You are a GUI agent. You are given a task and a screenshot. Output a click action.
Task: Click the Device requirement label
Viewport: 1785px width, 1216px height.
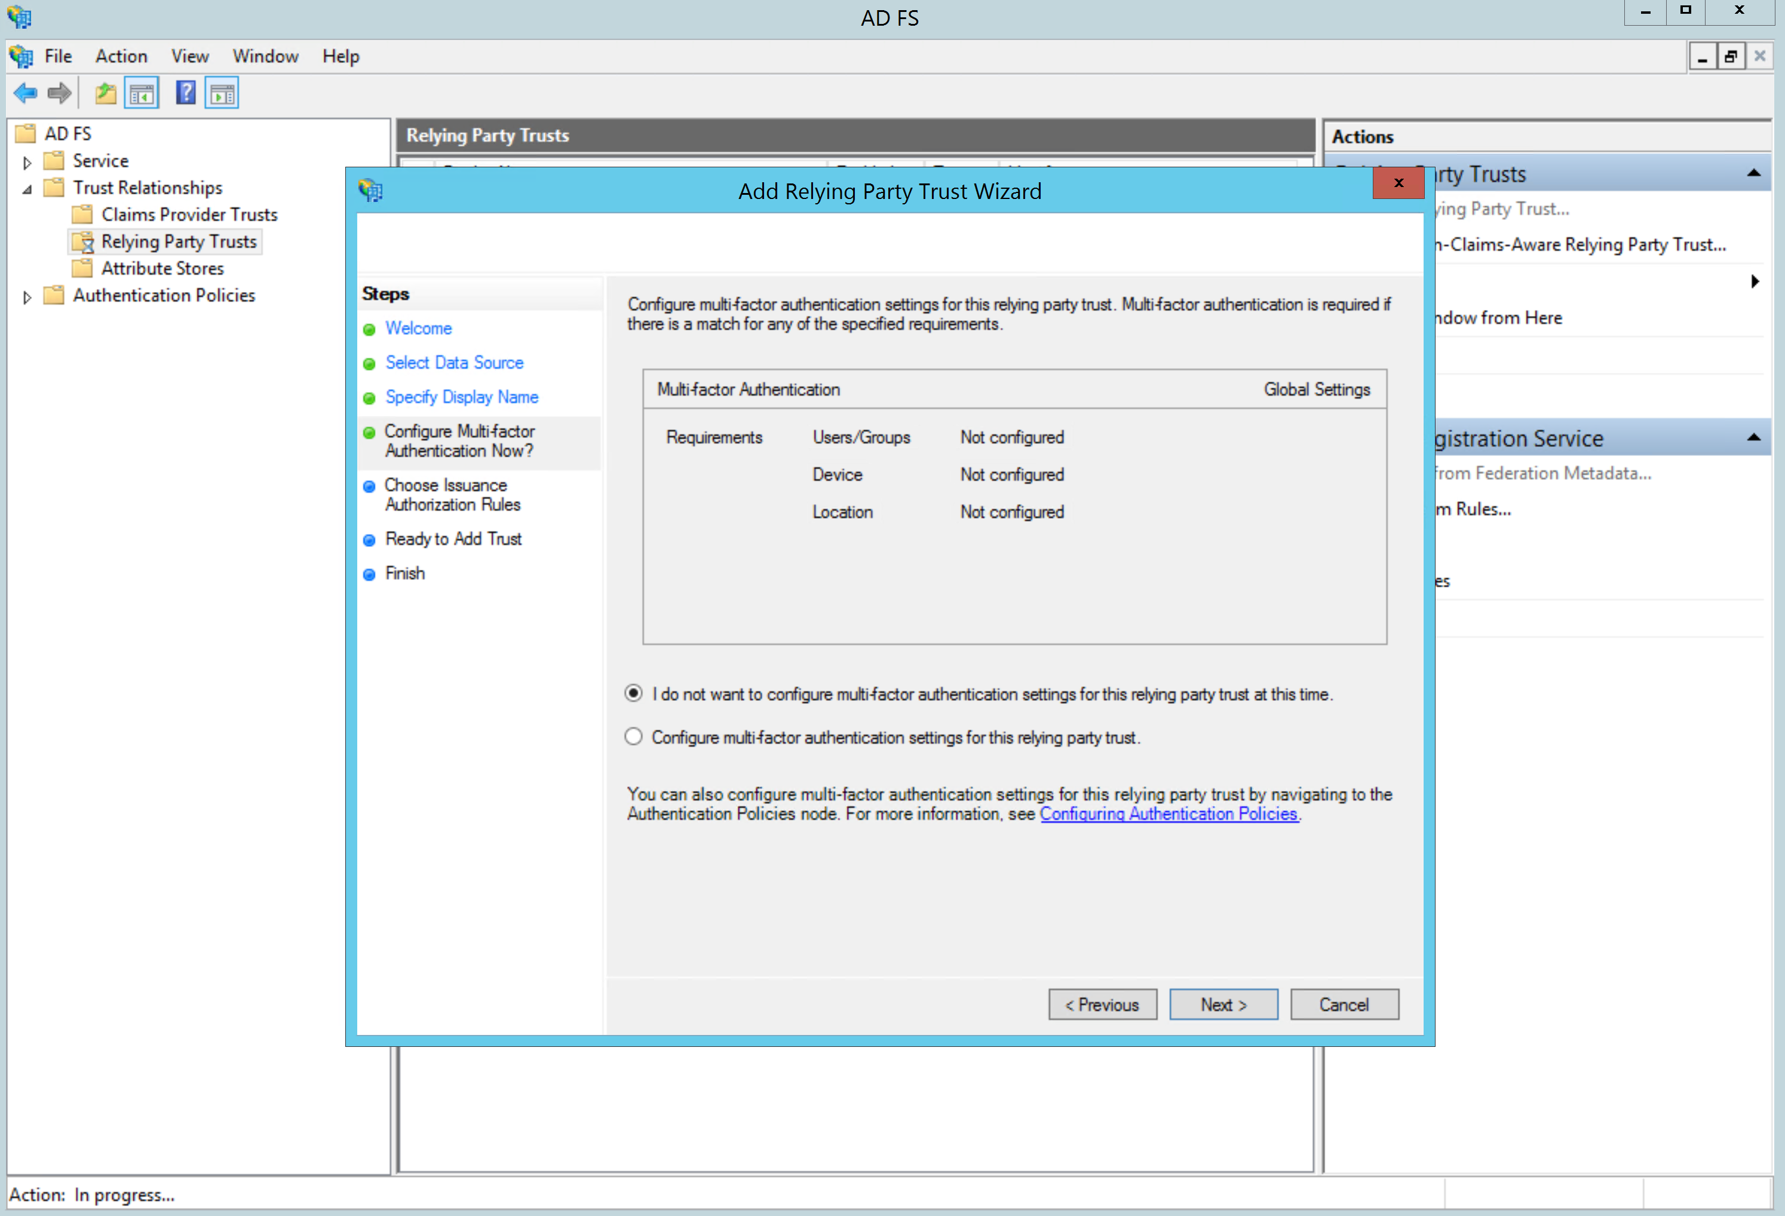pyautogui.click(x=837, y=474)
